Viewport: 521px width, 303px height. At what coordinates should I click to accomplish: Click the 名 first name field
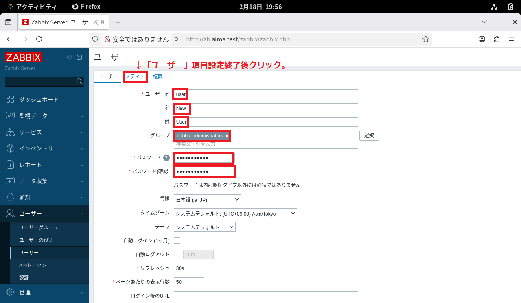pyautogui.click(x=266, y=108)
